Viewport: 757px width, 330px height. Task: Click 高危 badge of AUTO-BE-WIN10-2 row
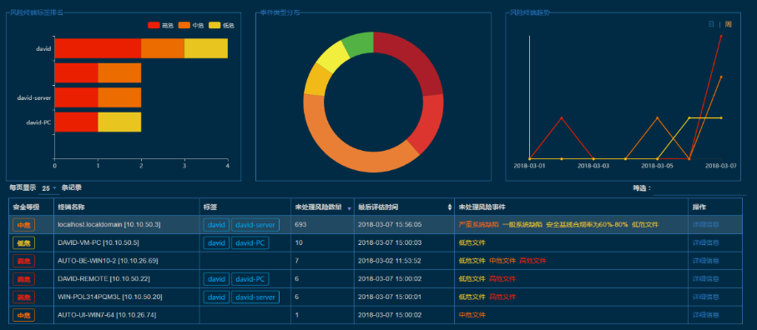pyautogui.click(x=23, y=261)
